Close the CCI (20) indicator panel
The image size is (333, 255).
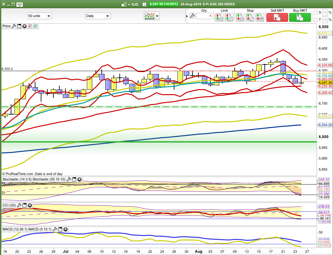click(30, 205)
